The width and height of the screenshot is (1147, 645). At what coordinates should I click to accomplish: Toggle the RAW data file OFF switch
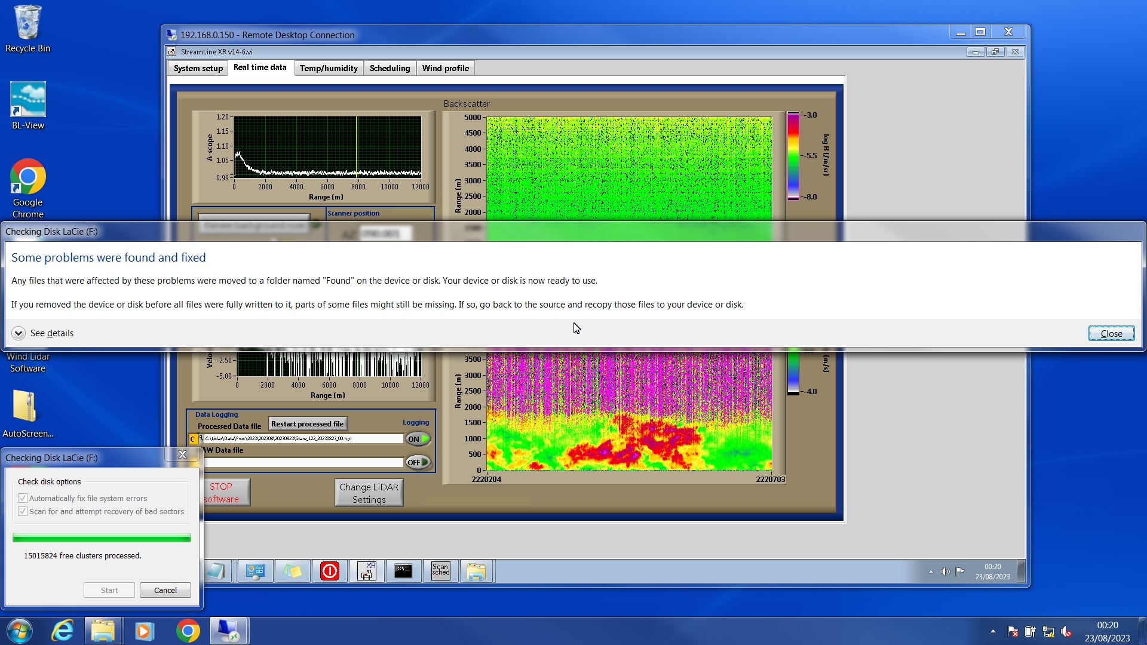[418, 462]
